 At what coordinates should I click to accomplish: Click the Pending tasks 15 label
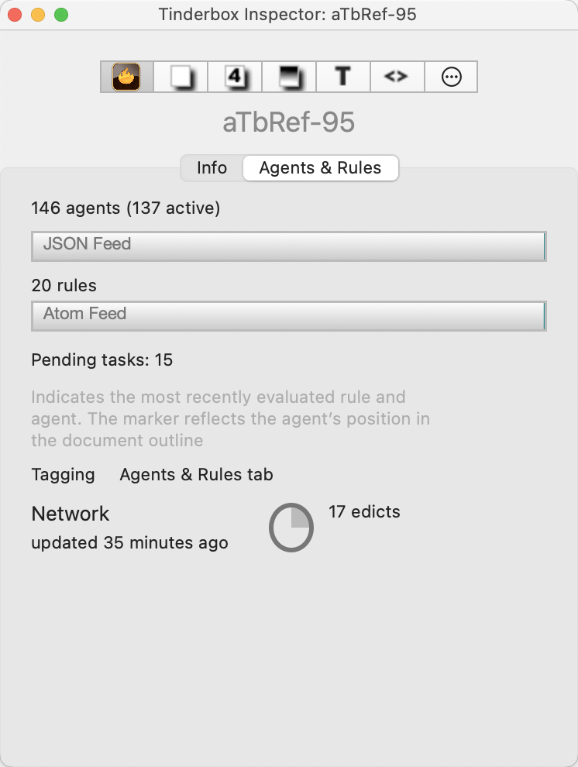pyautogui.click(x=101, y=360)
